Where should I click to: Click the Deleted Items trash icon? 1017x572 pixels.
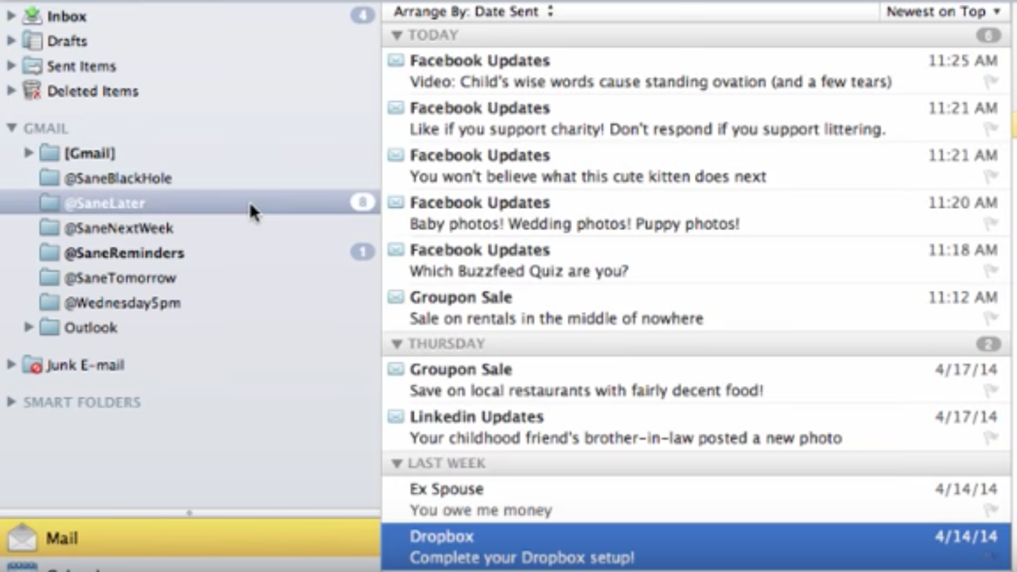(x=32, y=90)
